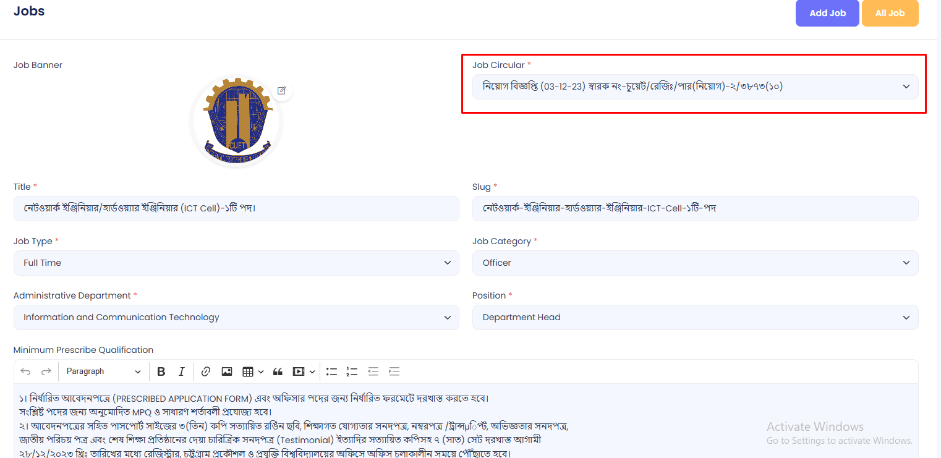Screen dimensions: 941x458
Task: Toggle italic formatting in the editor
Action: pyautogui.click(x=182, y=371)
